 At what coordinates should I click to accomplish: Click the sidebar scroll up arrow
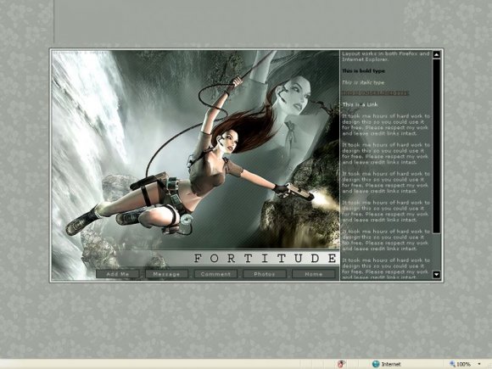click(x=437, y=55)
